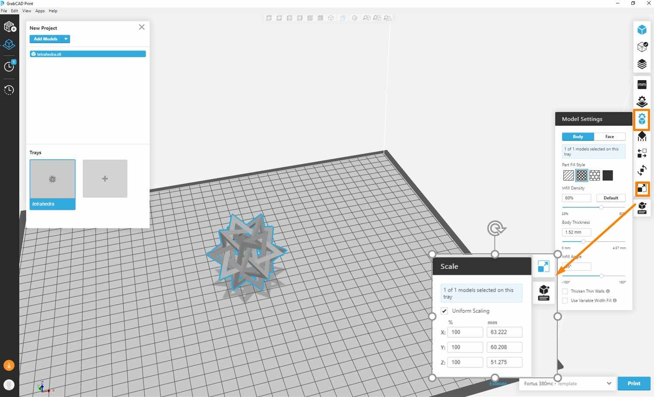Click the orange download icon in left sidebar
Viewport: 654px width, 397px height.
(x=9, y=366)
